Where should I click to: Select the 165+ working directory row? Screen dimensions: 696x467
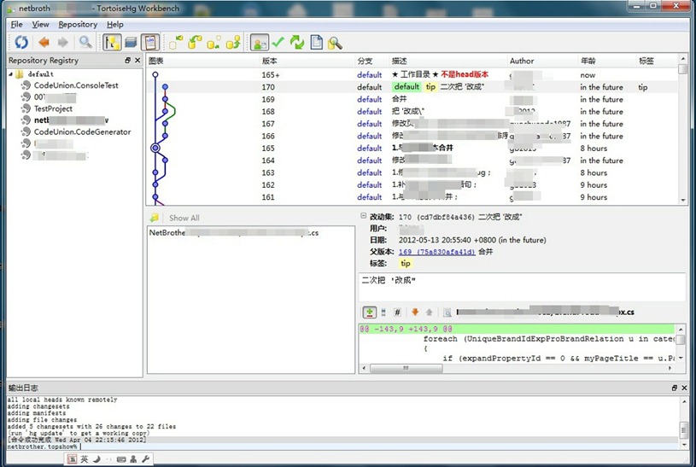tap(412, 74)
